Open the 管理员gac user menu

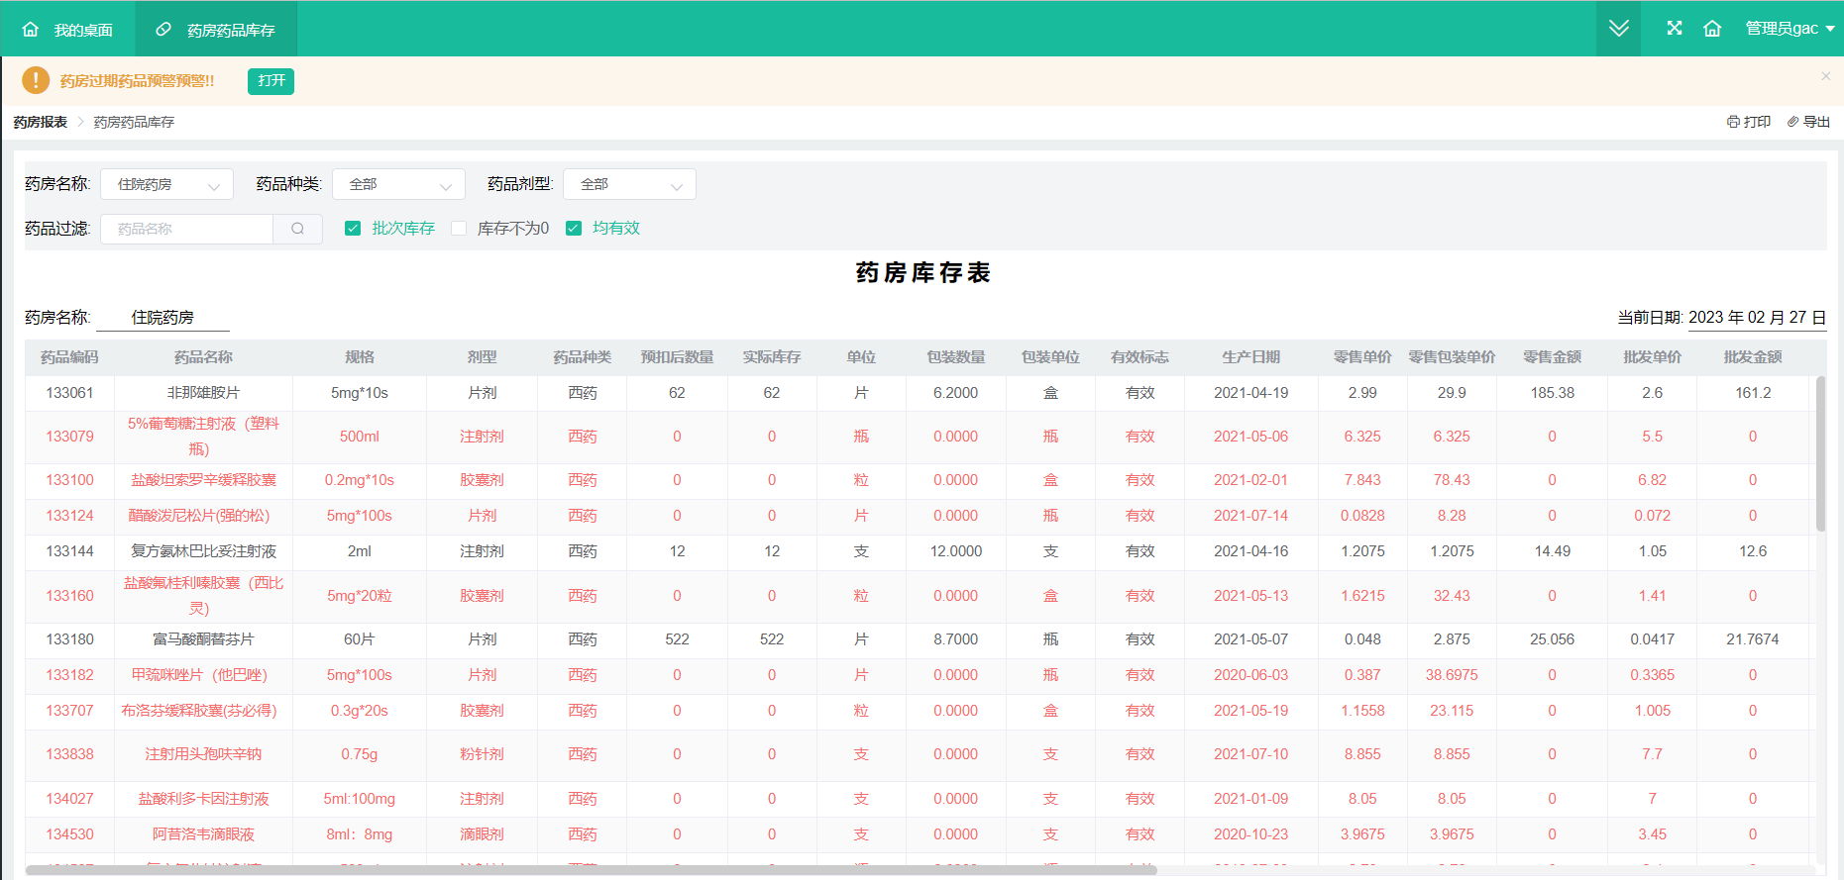1790,29
